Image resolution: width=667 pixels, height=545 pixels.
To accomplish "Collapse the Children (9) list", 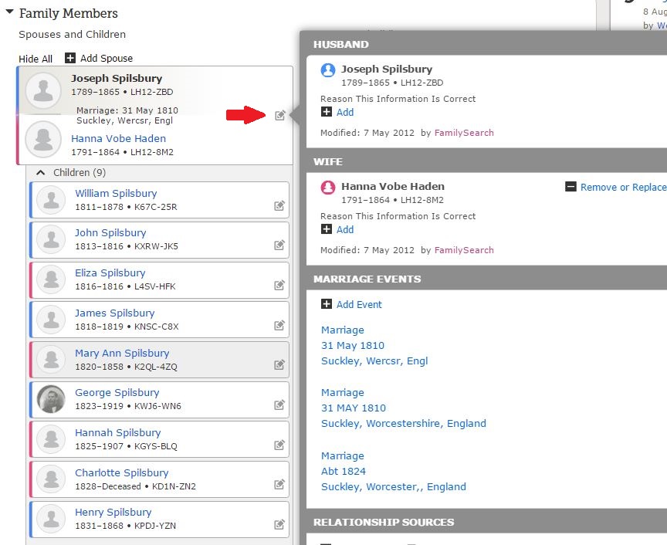I will coord(41,173).
